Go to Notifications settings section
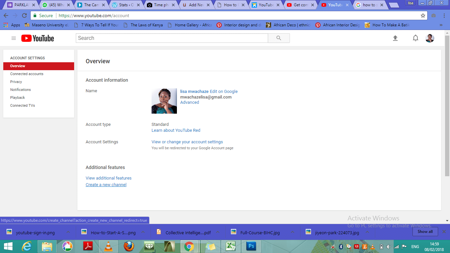 click(x=20, y=90)
